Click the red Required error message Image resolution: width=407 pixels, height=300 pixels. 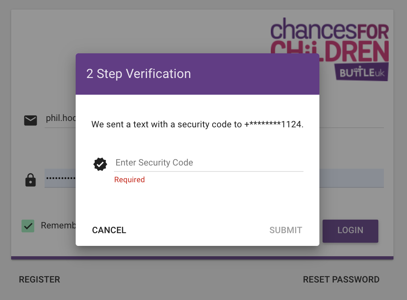[129, 180]
